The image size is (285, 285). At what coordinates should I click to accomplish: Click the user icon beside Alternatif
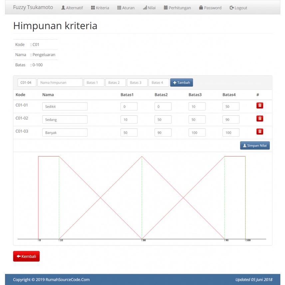point(63,7)
